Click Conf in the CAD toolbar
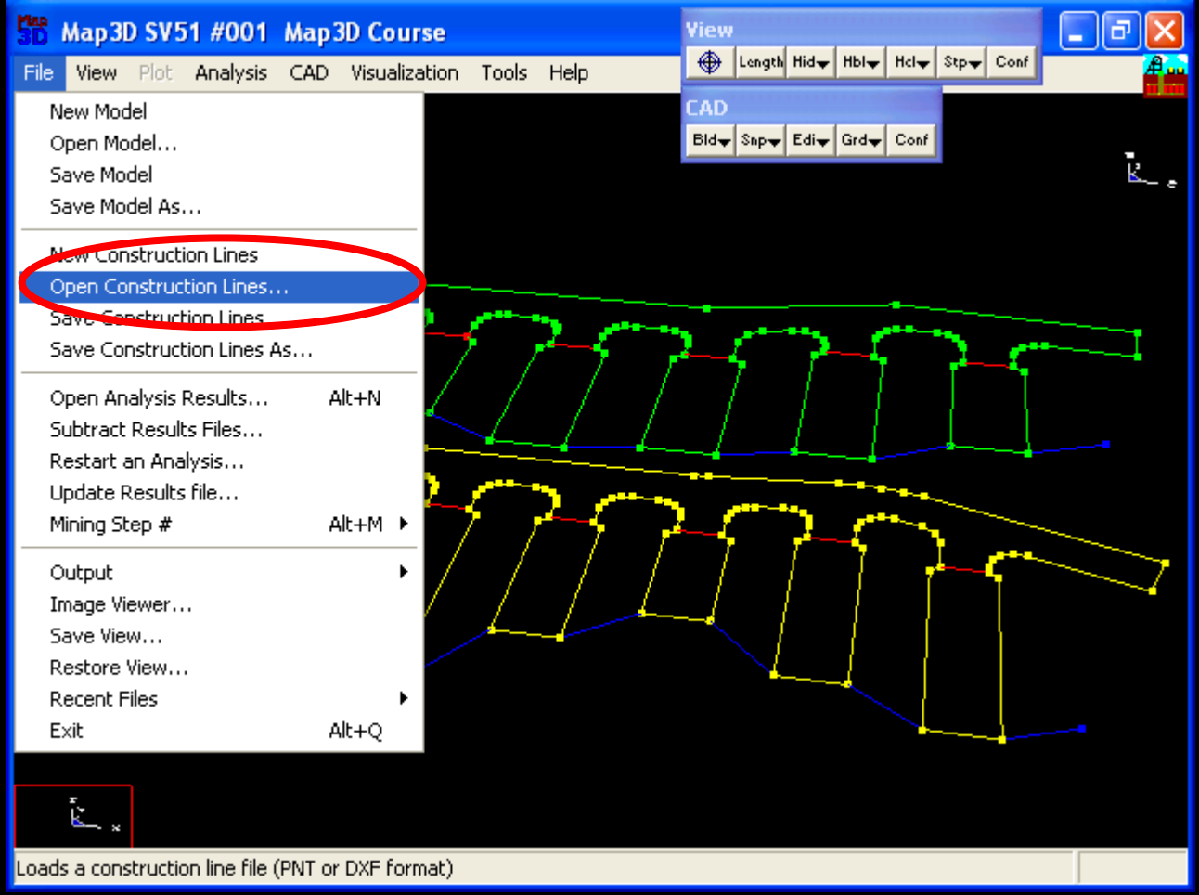 [911, 140]
